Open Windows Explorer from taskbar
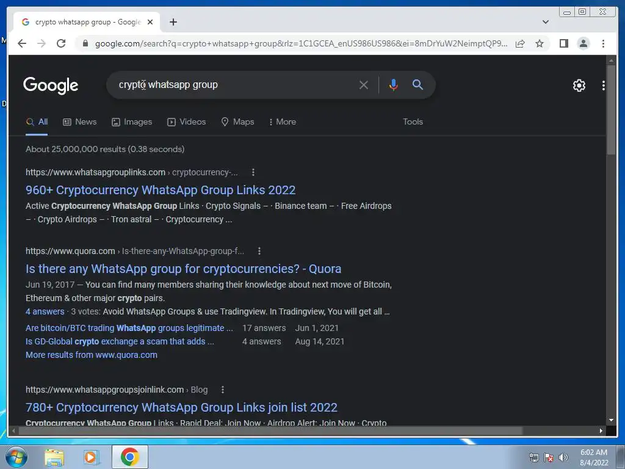The width and height of the screenshot is (625, 469). (54, 457)
